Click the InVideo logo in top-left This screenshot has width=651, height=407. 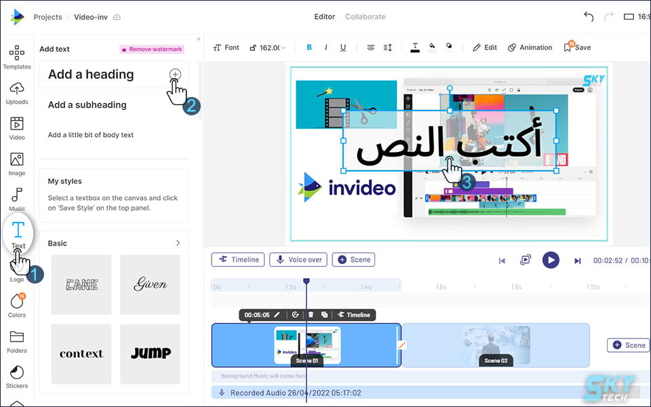pyautogui.click(x=16, y=17)
